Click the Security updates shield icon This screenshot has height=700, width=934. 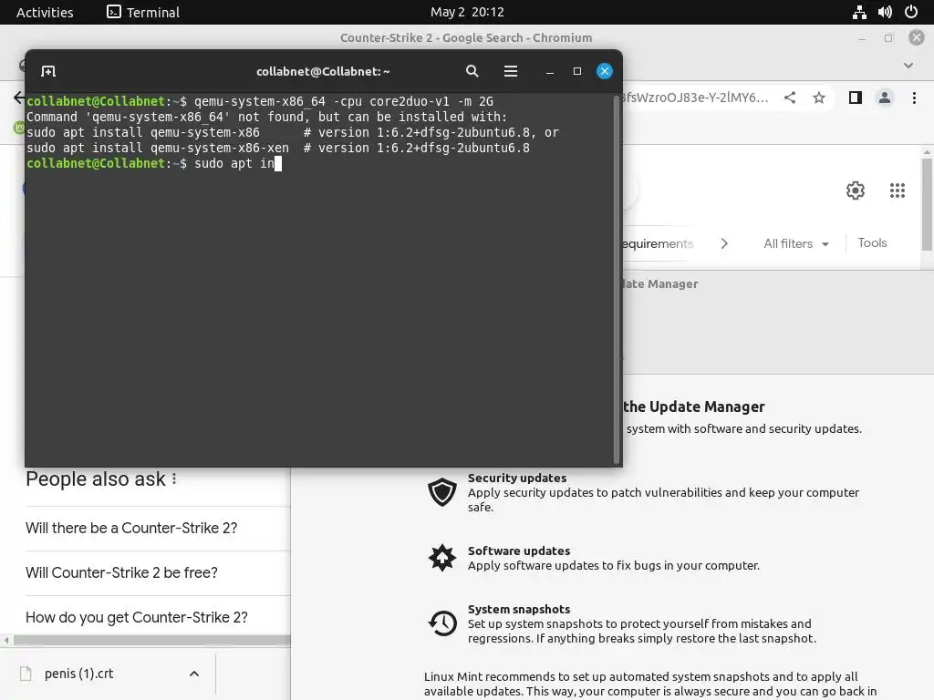[442, 492]
